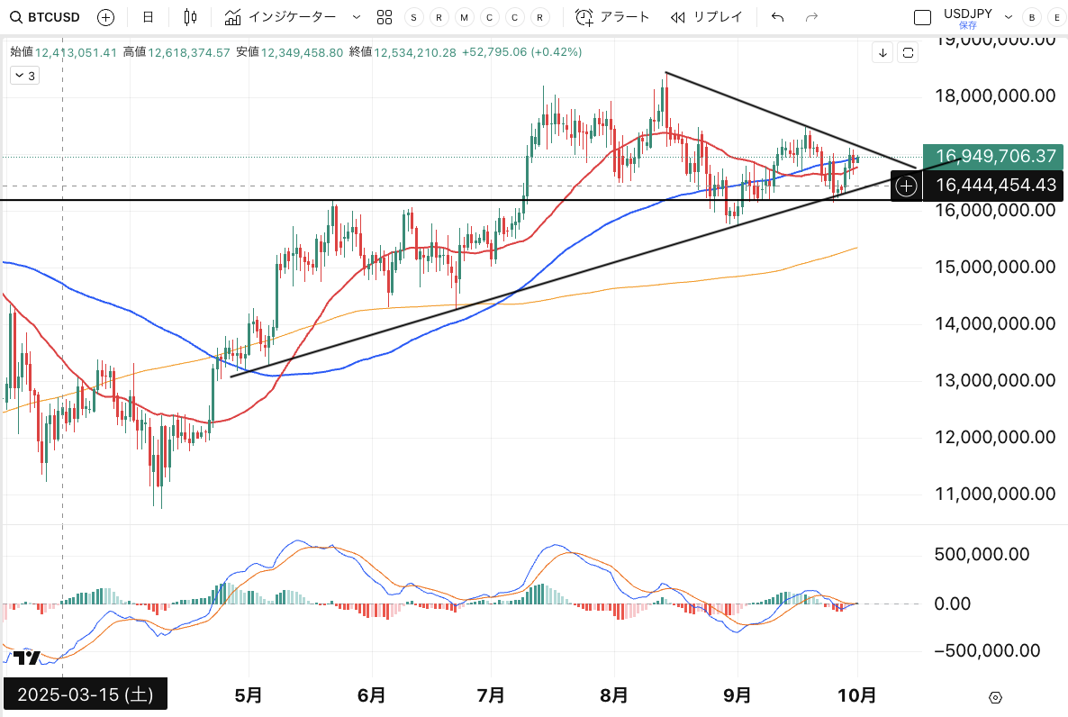The height and width of the screenshot is (717, 1068).
Task: Click the compare symbol plus icon
Action: (x=105, y=17)
